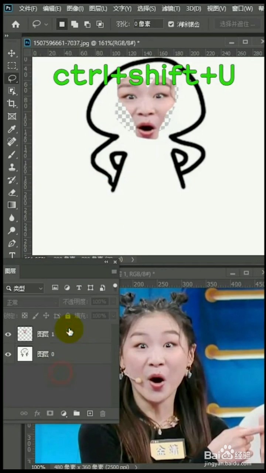Open the Layers panel menu
This screenshot has height=473, width=266.
pos(114,272)
